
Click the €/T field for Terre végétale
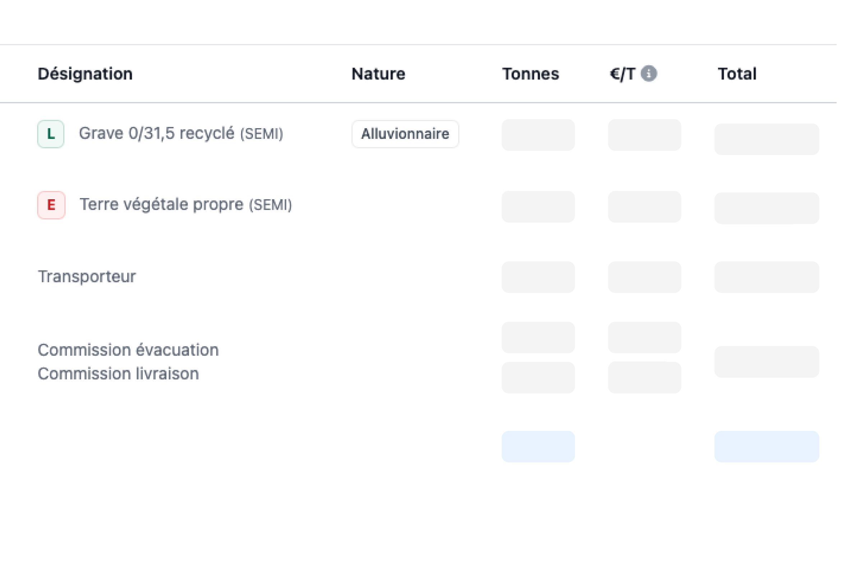point(644,207)
